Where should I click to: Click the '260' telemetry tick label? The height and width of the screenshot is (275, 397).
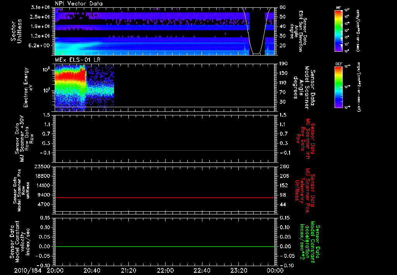[x=284, y=166]
